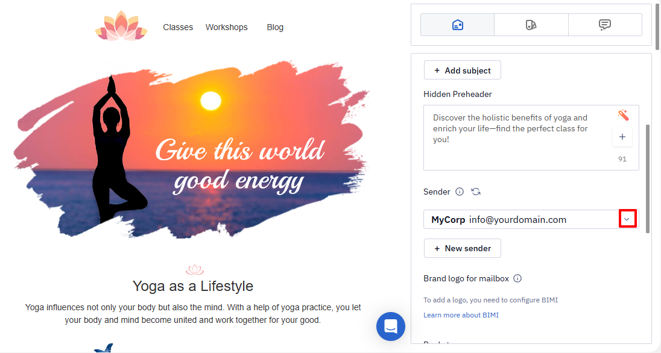The height and width of the screenshot is (353, 661).
Task: Open the email settings tab icon
Action: pyautogui.click(x=457, y=25)
